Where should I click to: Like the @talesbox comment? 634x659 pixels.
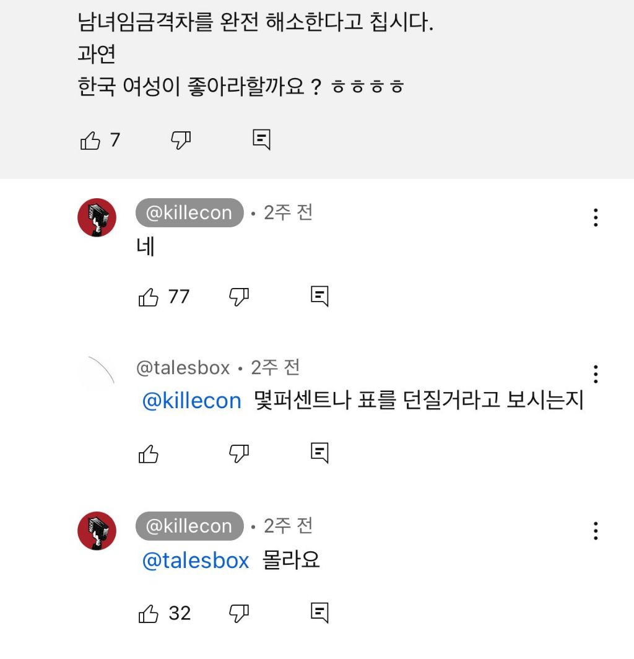point(149,454)
